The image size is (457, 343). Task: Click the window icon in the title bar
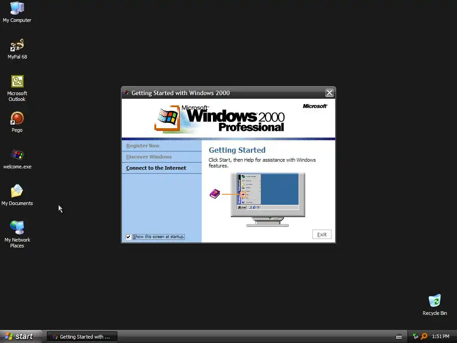tap(126, 93)
